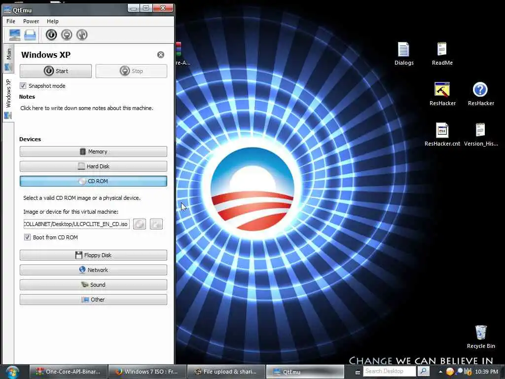Open the ReadMe desktop file
The width and height of the screenshot is (505, 379).
(442, 53)
